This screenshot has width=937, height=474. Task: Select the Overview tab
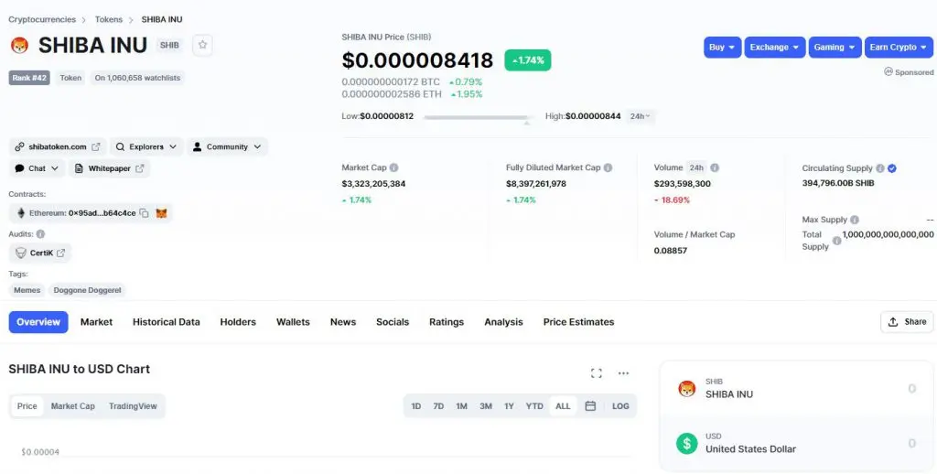pyautogui.click(x=38, y=322)
